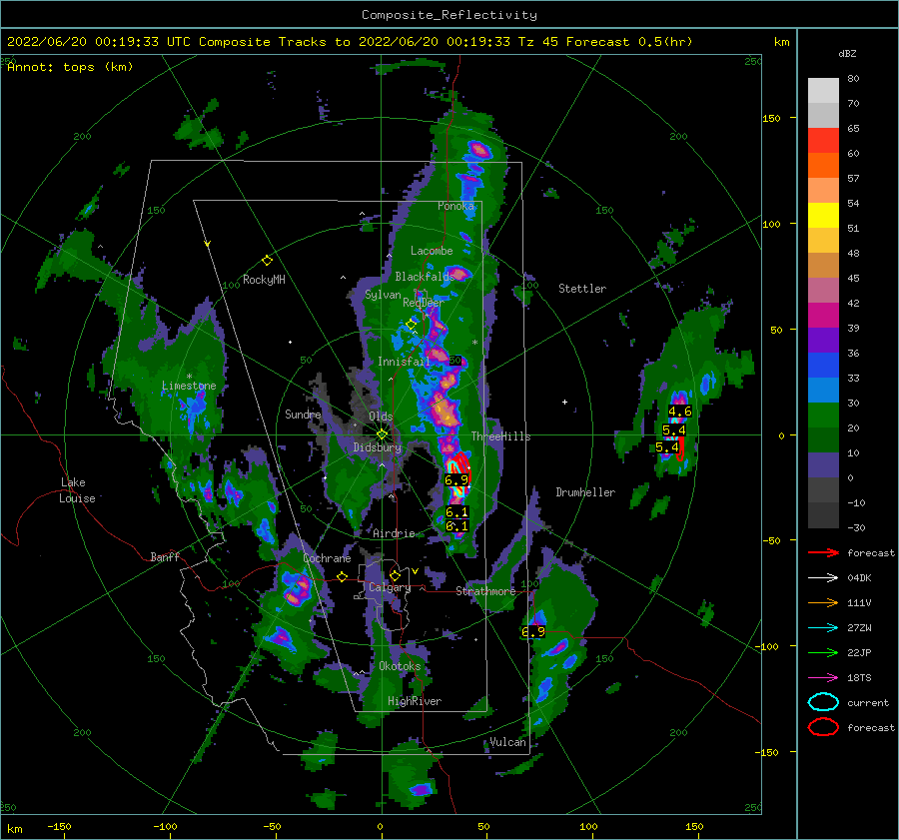Screen dimensions: 899x840
Task: Click the Cochrane town label
Action: pos(327,558)
